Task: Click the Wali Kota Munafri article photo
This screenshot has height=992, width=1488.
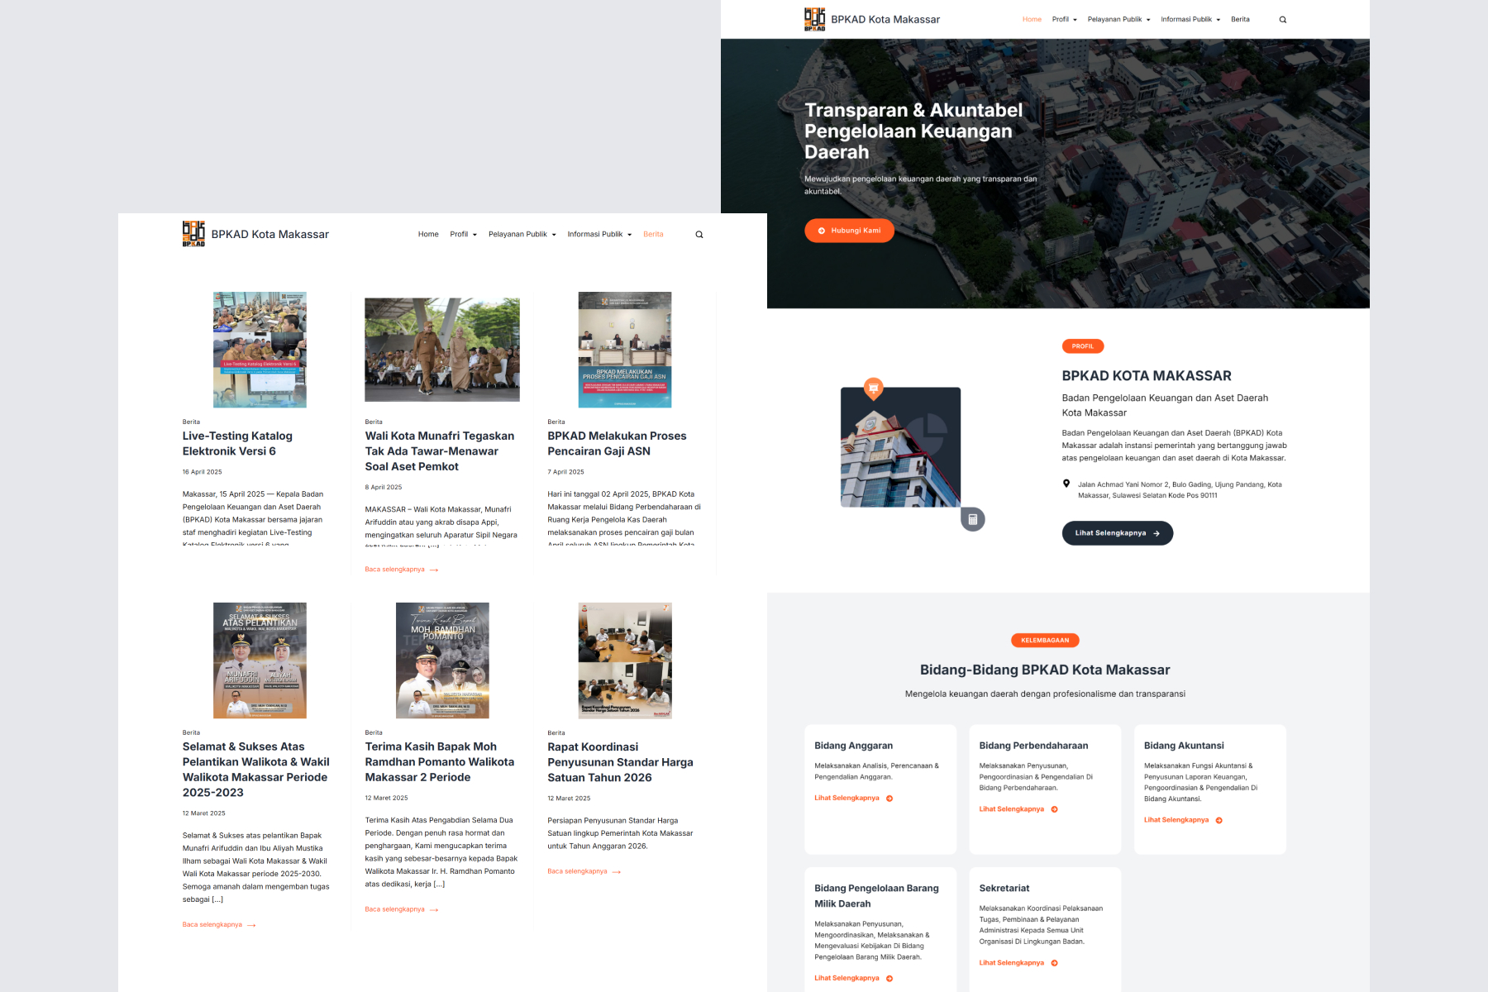Action: [x=442, y=350]
